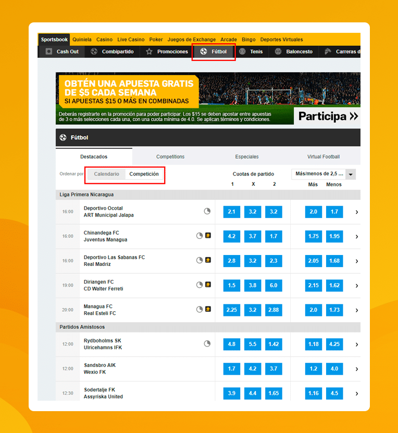Viewport: 398px width, 433px height.
Task: Expand Sodertalje FK match markets arrow
Action: [357, 394]
